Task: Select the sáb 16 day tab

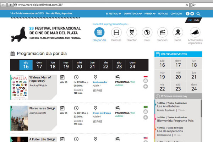Action: [26, 65]
